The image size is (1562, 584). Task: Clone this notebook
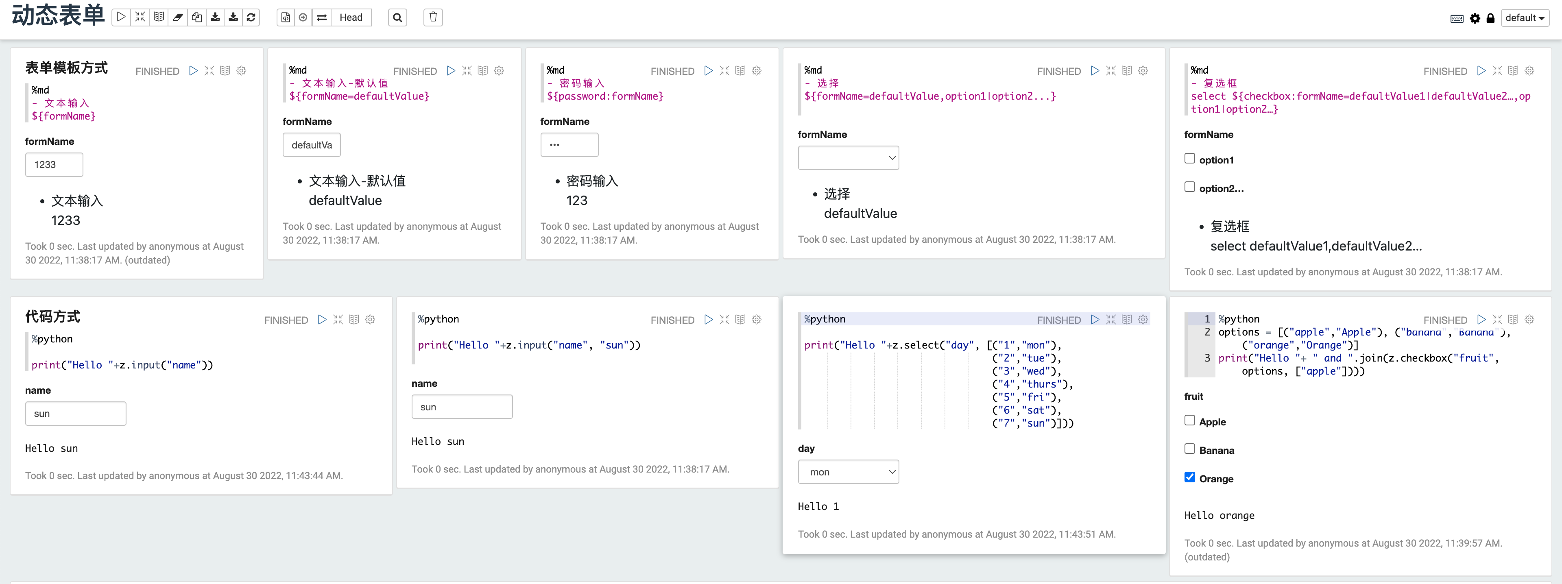[x=196, y=17]
